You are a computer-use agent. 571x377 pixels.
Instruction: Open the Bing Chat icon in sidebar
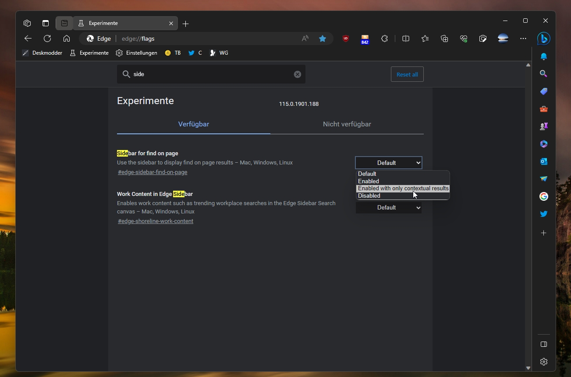pyautogui.click(x=543, y=38)
